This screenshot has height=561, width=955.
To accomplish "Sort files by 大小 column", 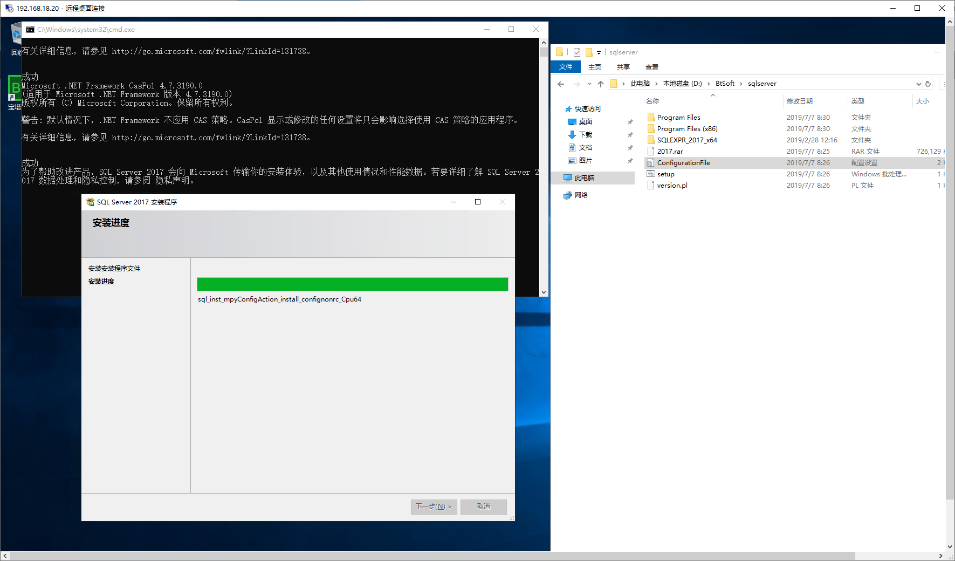I will [922, 101].
